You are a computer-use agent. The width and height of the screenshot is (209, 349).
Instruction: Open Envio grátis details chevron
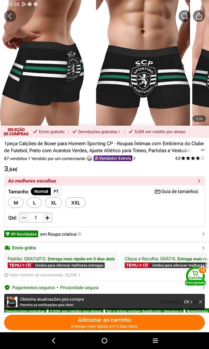203,248
